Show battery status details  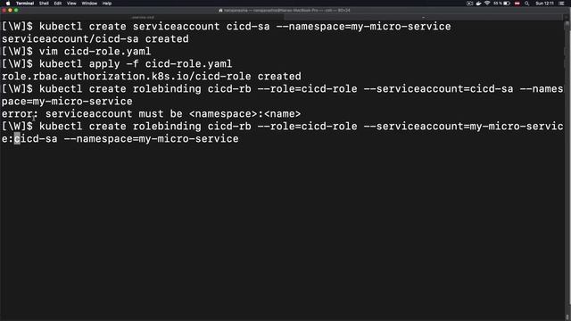click(x=501, y=4)
